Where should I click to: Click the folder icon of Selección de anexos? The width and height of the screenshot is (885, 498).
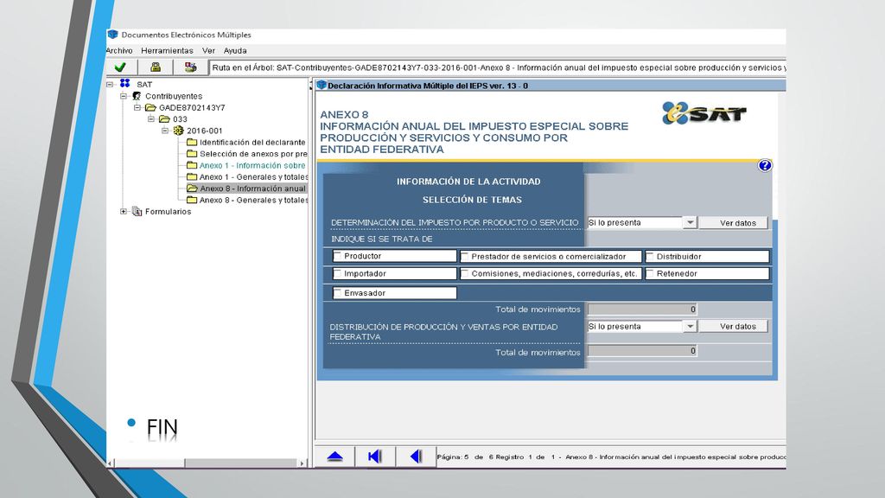pyautogui.click(x=192, y=154)
